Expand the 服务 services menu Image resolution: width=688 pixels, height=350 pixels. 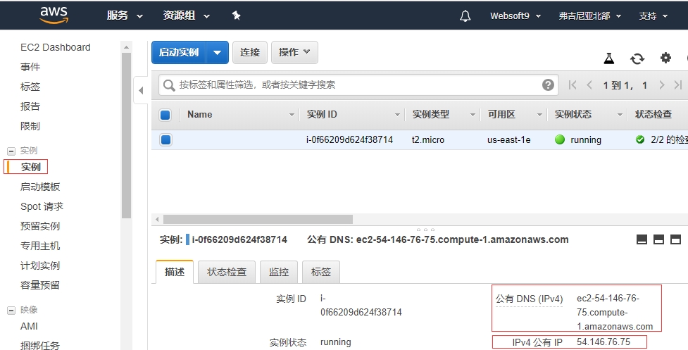click(x=125, y=15)
